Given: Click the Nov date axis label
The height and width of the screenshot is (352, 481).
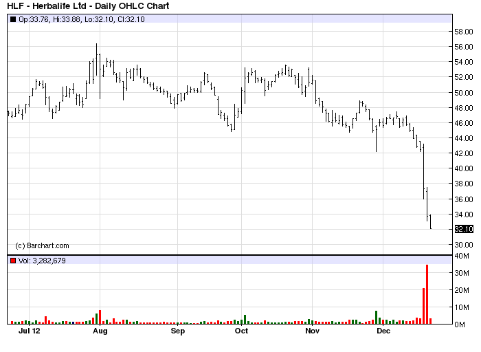Looking at the screenshot, I should (x=312, y=331).
